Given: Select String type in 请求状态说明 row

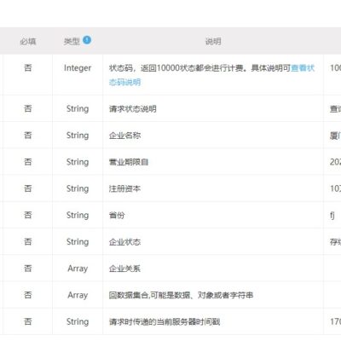Looking at the screenshot, I should click(x=78, y=109).
